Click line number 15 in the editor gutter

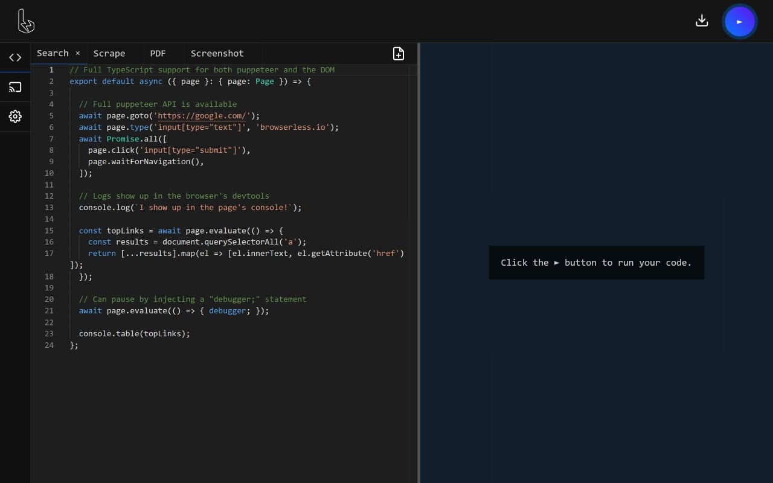coord(49,230)
